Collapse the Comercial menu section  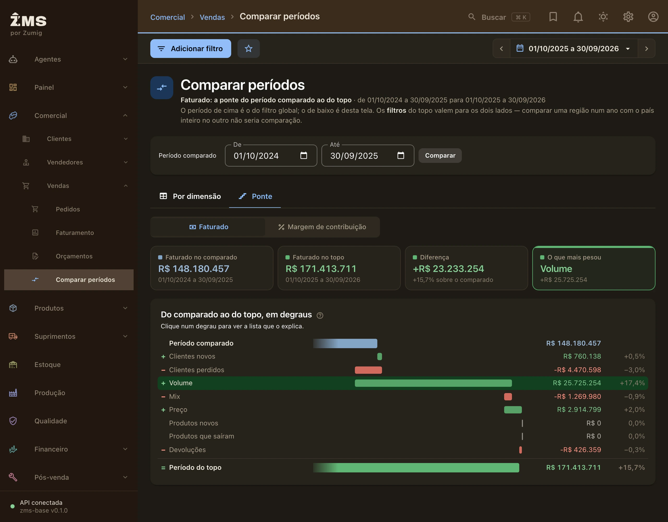tap(69, 116)
